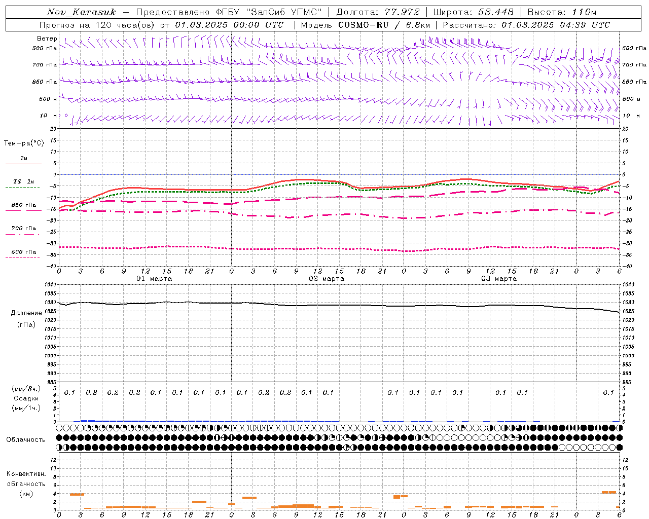Click the Ветер wind panel label
The height and width of the screenshot is (519, 649).
click(x=47, y=39)
